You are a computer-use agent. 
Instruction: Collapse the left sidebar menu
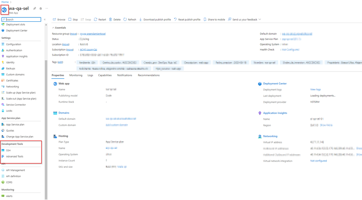click(45, 20)
